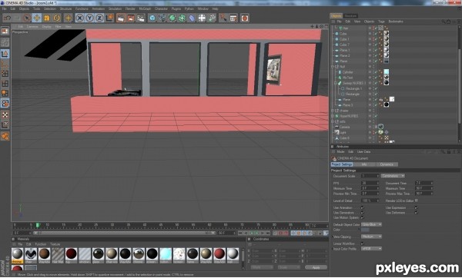Open the light/camera objects toolbar icon
462x278 pixels.
212,18
